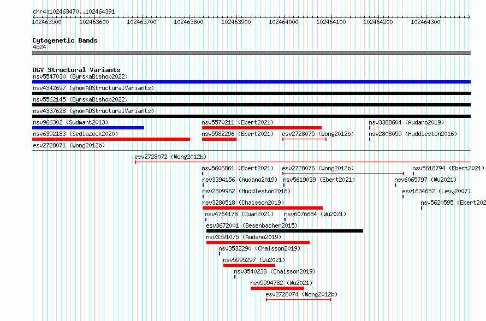This screenshot has height=321, width=486.
Task: Select nsv2808059 (Huddleston2016) label
Action: (413, 134)
